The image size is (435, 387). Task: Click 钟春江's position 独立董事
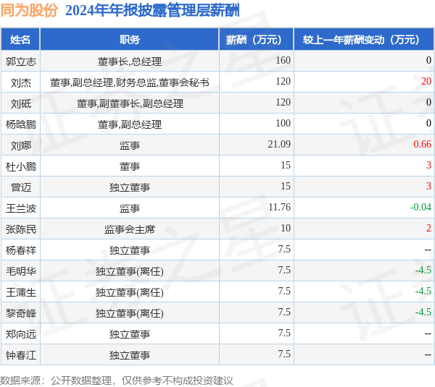tap(130, 355)
